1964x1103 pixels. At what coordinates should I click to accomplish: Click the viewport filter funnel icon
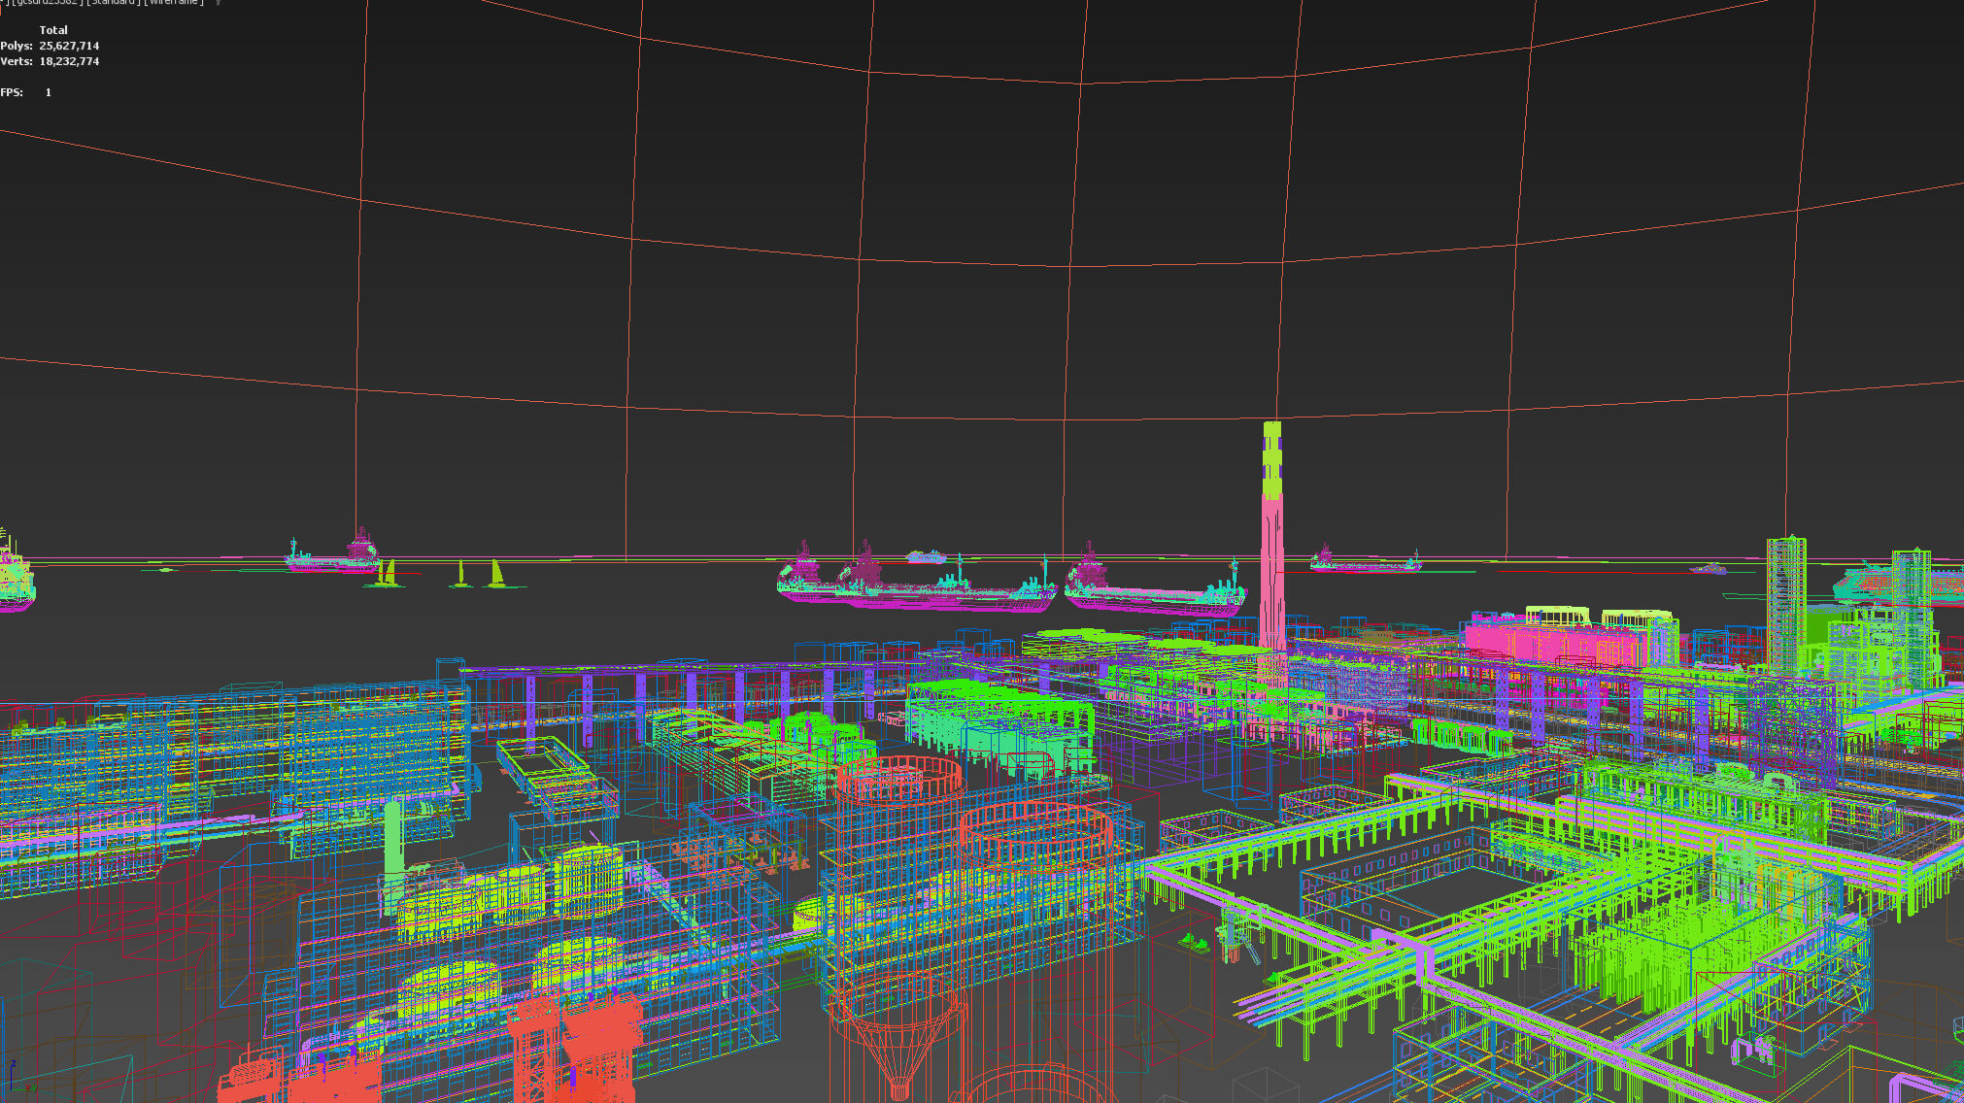click(218, 3)
